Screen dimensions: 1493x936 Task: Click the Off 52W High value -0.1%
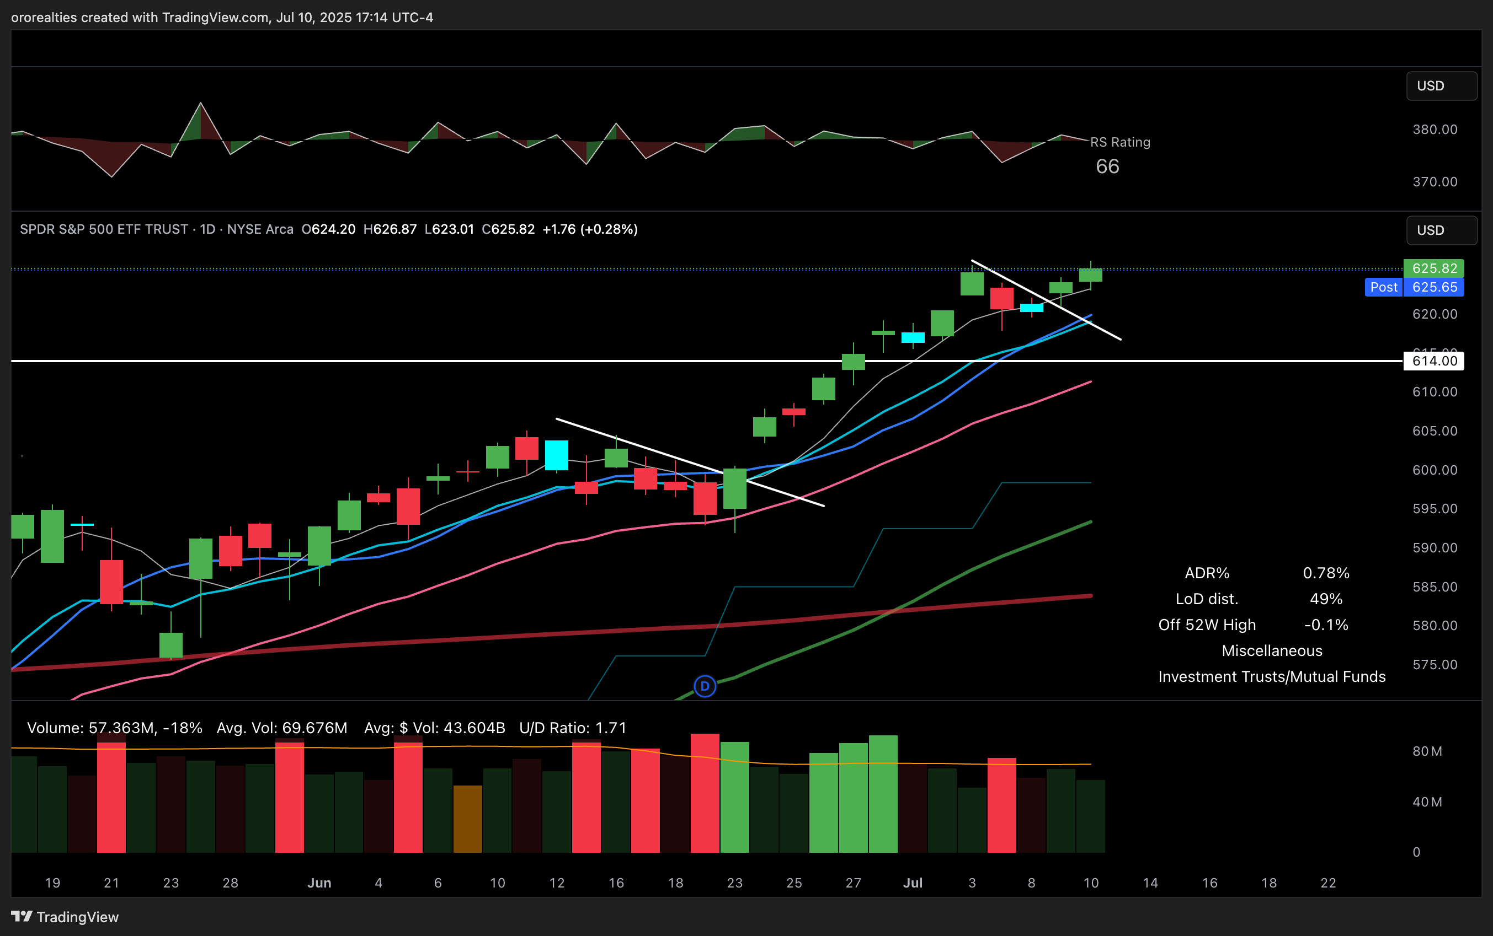pos(1326,625)
